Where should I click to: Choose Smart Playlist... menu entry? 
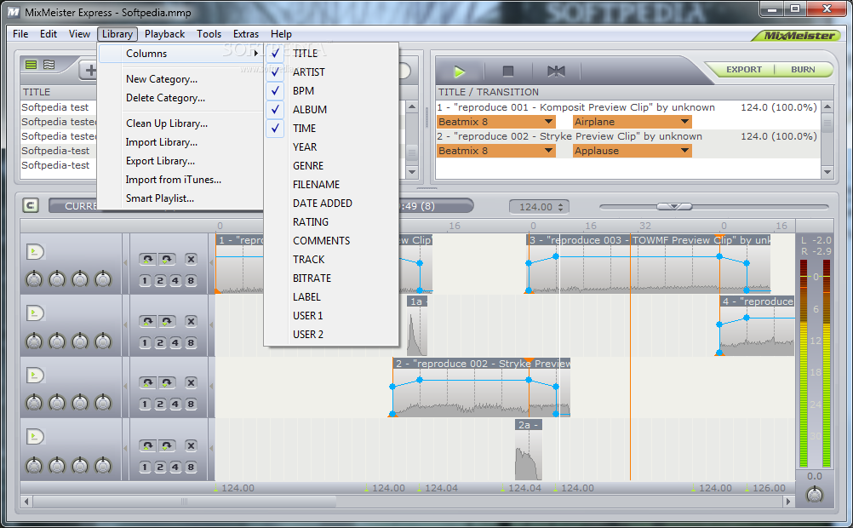[x=180, y=198]
